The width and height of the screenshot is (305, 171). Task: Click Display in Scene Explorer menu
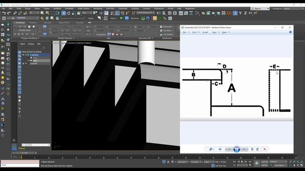point(31,44)
